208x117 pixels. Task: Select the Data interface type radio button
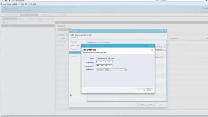[109, 58]
